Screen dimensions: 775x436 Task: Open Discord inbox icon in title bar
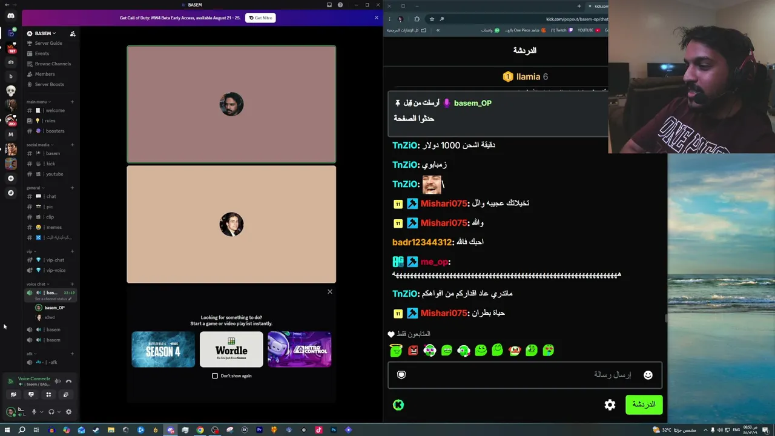coord(329,5)
